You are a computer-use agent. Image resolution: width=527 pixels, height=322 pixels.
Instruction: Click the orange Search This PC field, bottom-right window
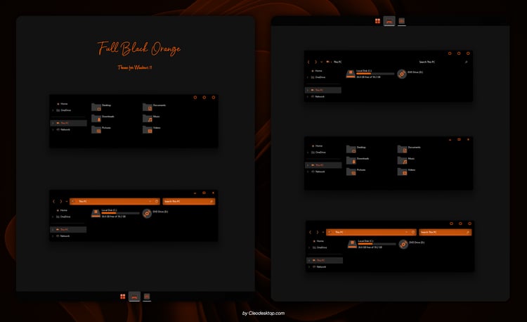point(445,232)
